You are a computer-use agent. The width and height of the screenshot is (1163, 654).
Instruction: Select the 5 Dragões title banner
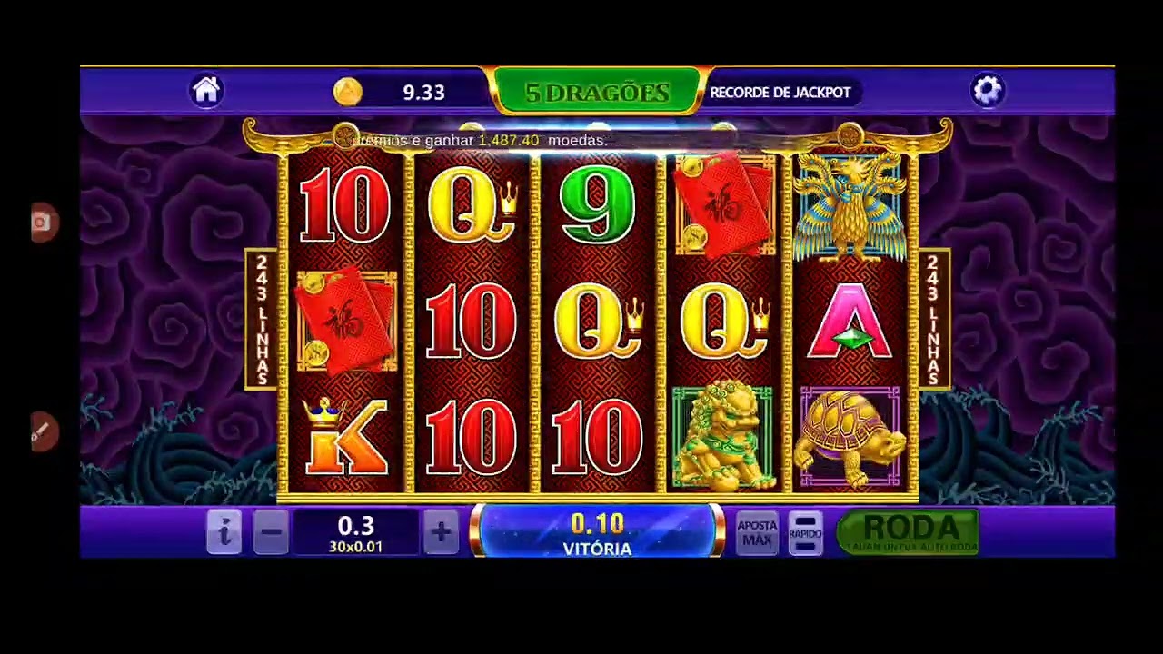pyautogui.click(x=597, y=92)
